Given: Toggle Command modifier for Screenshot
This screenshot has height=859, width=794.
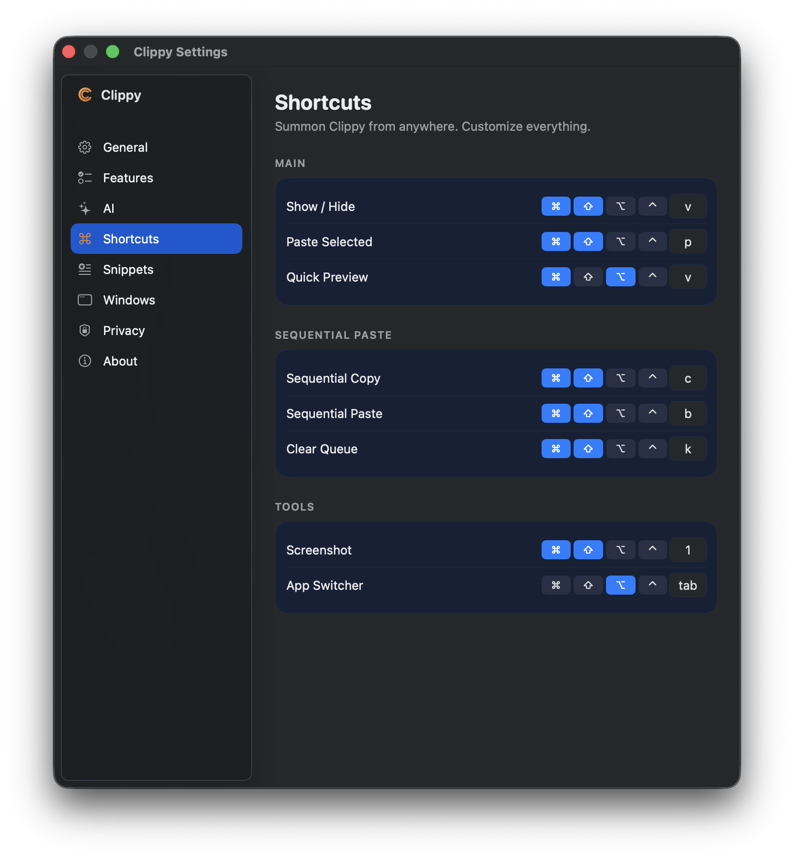Looking at the screenshot, I should [x=556, y=550].
